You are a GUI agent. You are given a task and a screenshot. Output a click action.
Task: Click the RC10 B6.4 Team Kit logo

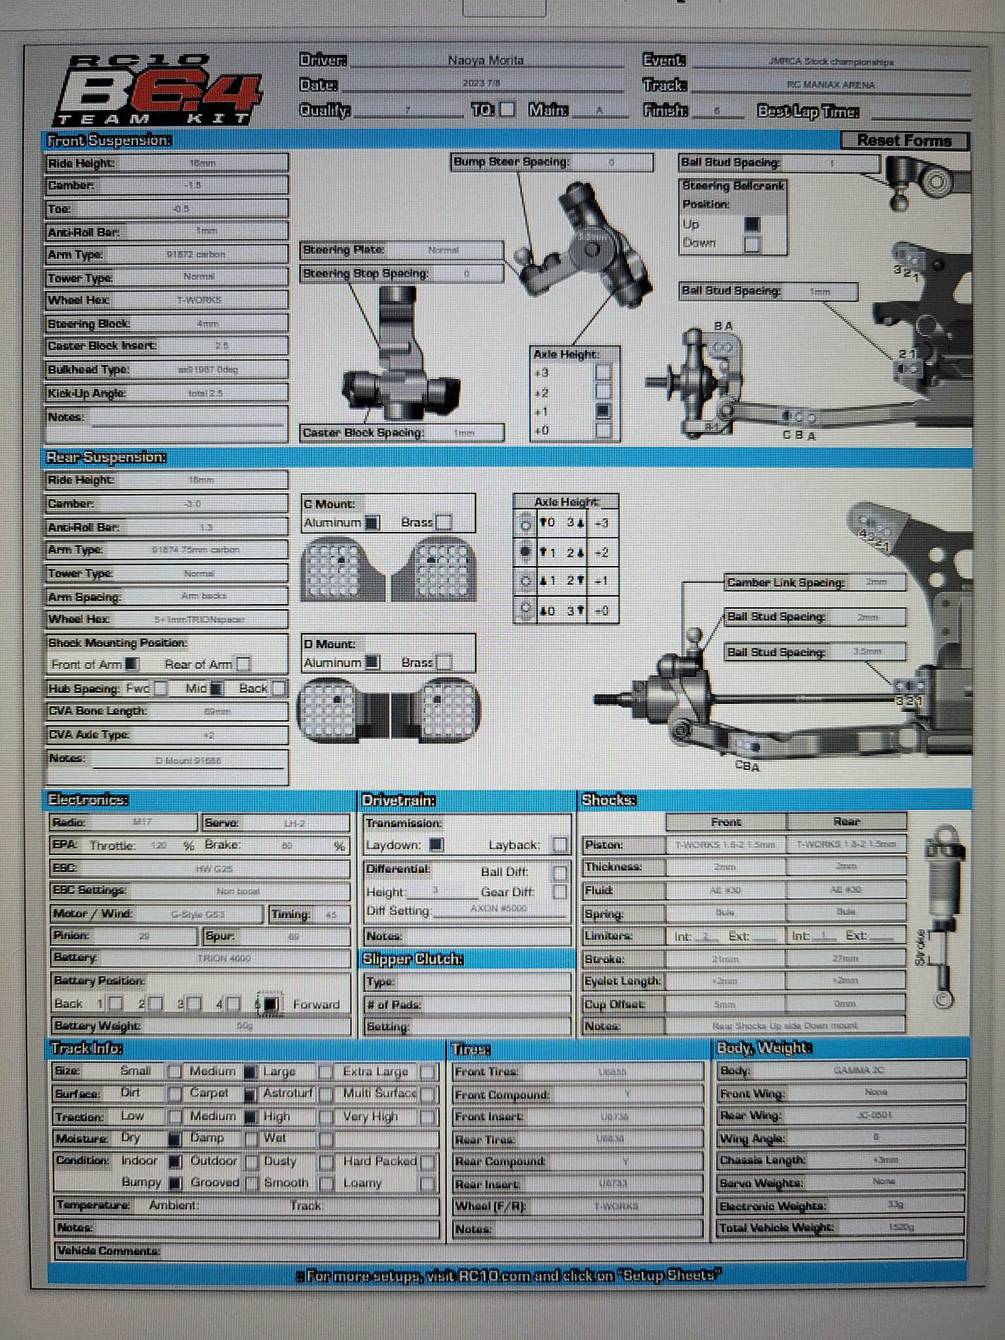click(x=157, y=90)
